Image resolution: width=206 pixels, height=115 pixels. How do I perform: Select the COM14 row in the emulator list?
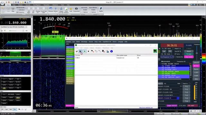[116, 58]
